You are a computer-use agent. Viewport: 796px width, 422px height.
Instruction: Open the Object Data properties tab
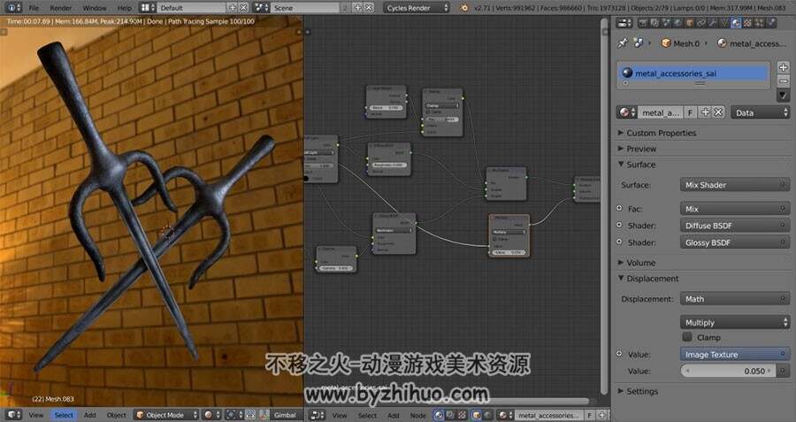tap(723, 23)
